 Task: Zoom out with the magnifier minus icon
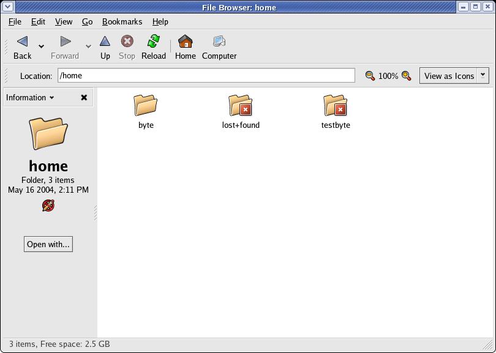tap(370, 76)
